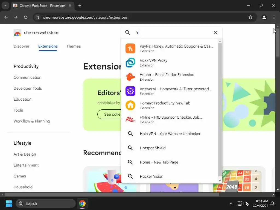280x210 pixels.
Task: Open the Windows Start menu
Action: tap(9, 203)
